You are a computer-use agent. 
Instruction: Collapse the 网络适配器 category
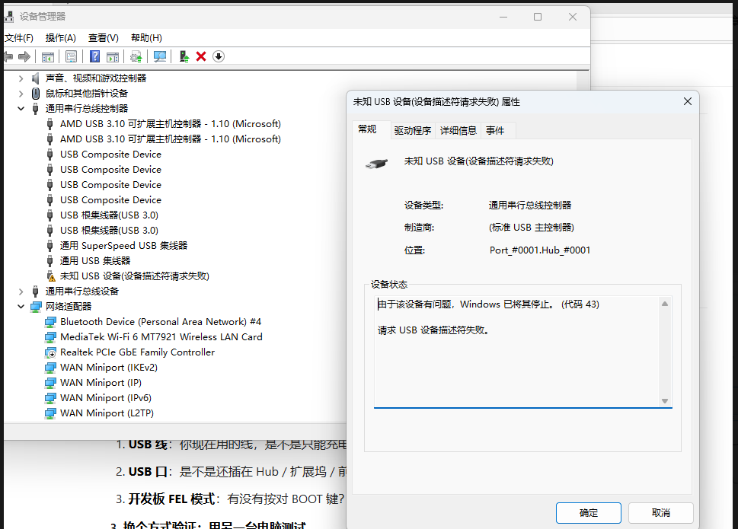coord(21,306)
